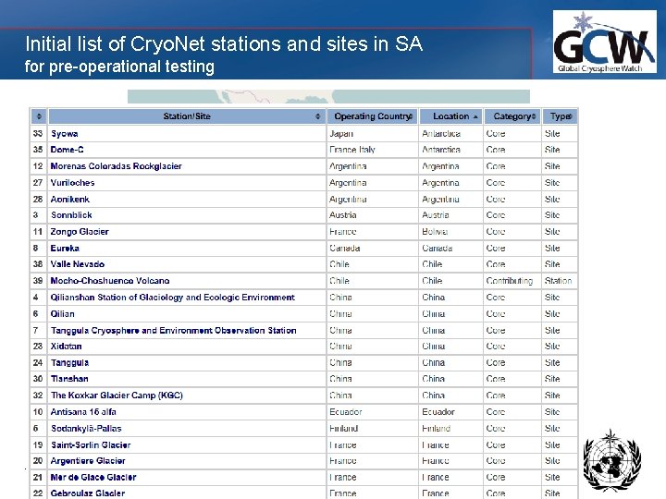Open The Koxkar Glacier Camp (KGC) link

point(117,396)
